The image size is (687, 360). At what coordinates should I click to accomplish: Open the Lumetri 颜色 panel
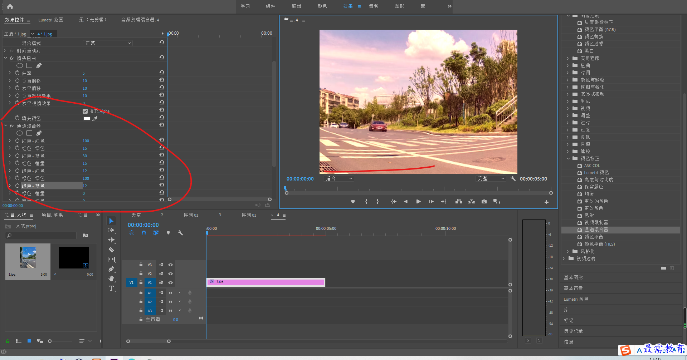576,299
